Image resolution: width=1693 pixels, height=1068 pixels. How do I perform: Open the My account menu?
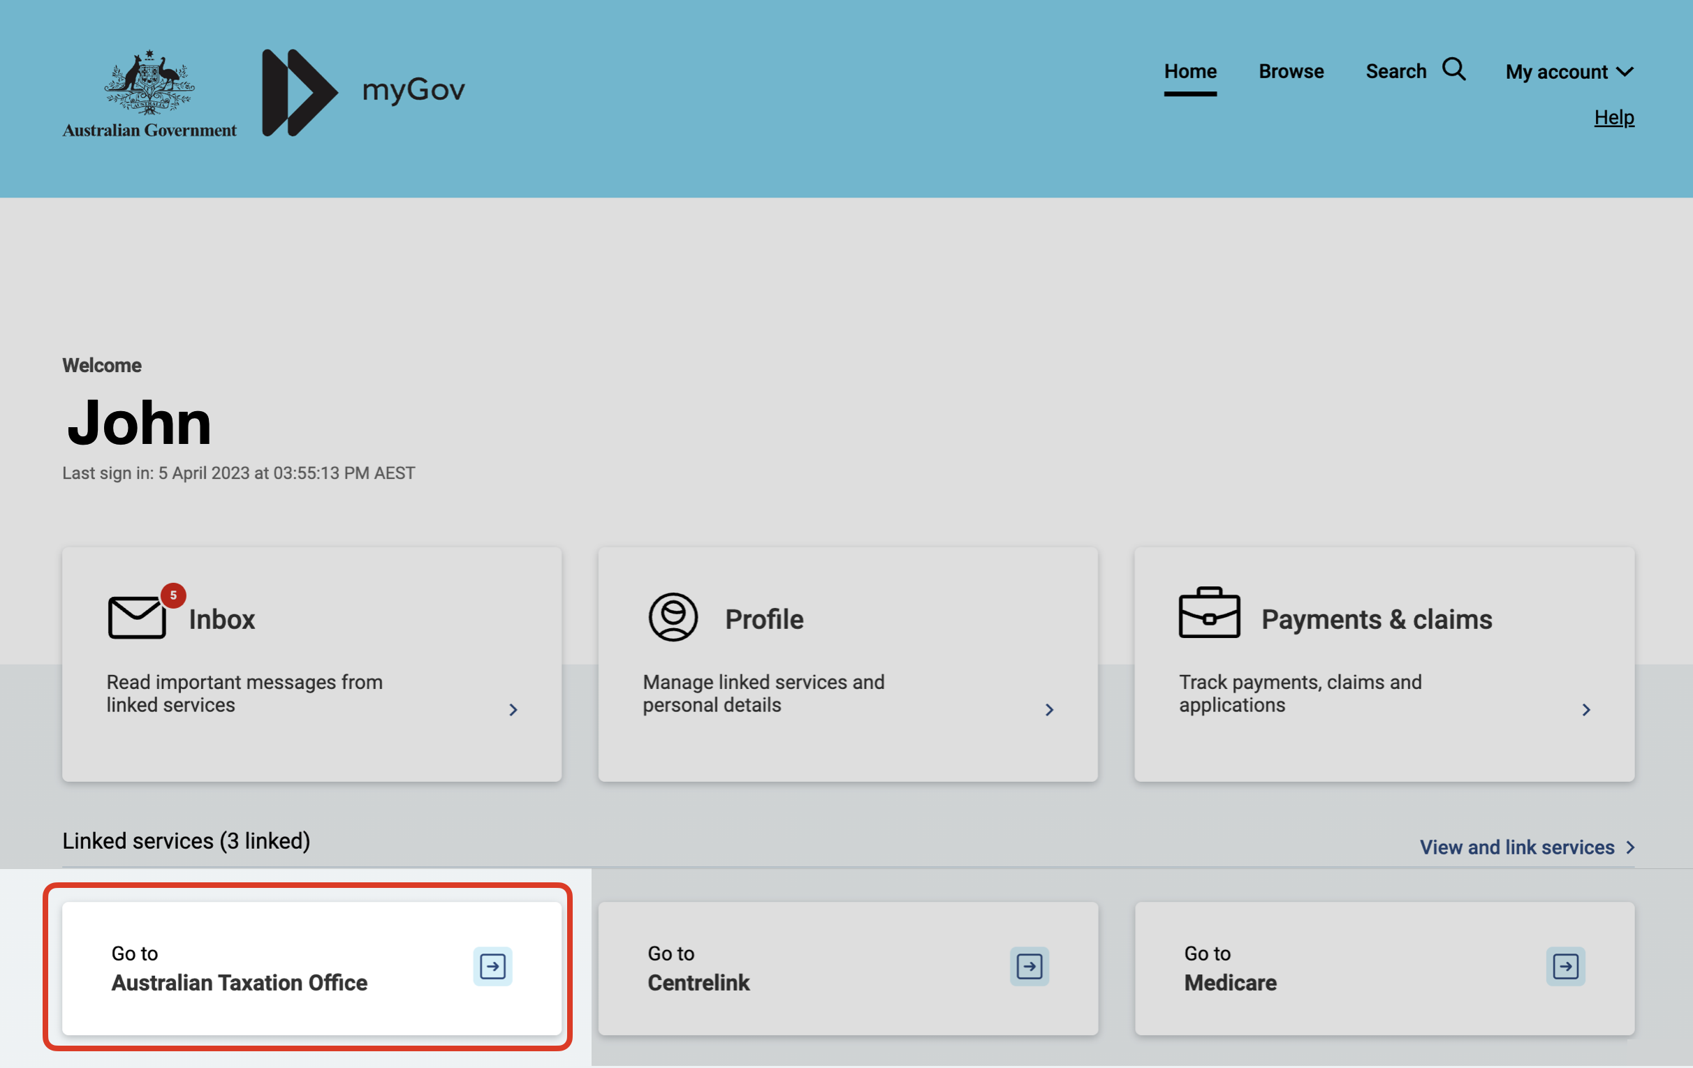(1569, 72)
